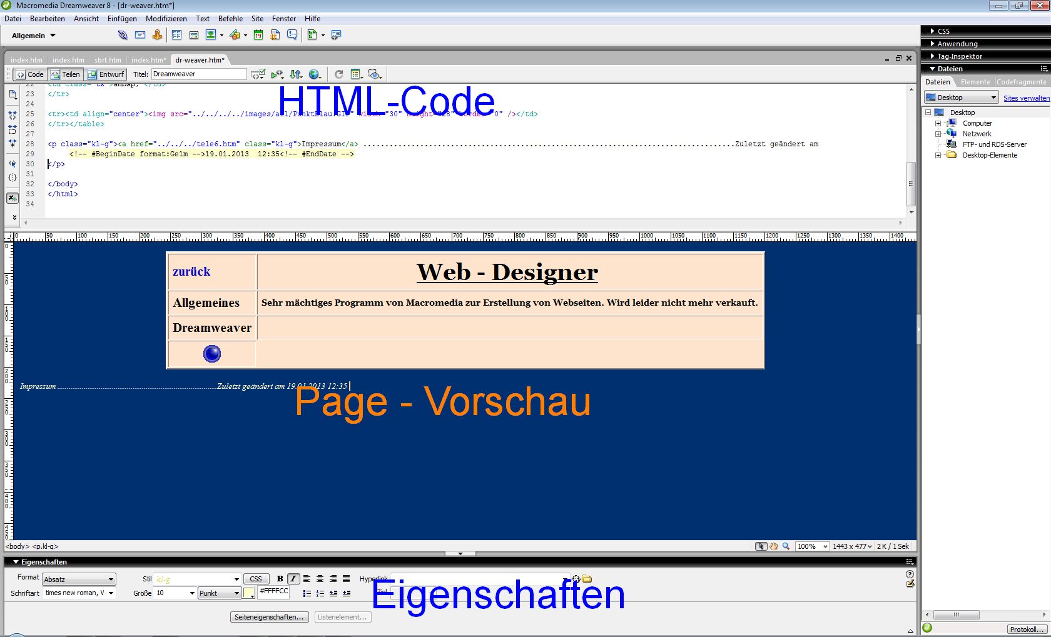1051x637 pixels.
Task: Click the Insert Div tag icon
Action: [194, 35]
